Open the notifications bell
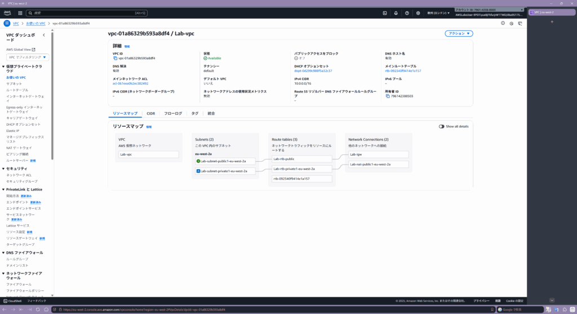577x314 pixels. tap(396, 12)
